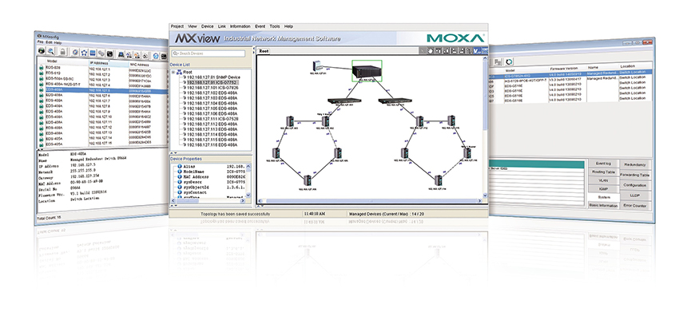Image resolution: width=687 pixels, height=312 pixels.
Task: Open the Device menu in MXview
Action: 207,26
